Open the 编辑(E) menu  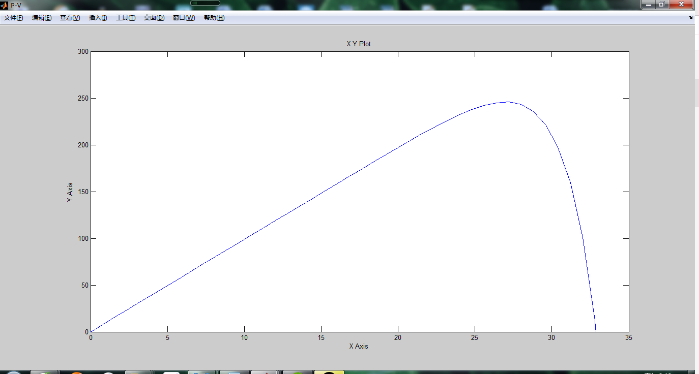(x=41, y=17)
